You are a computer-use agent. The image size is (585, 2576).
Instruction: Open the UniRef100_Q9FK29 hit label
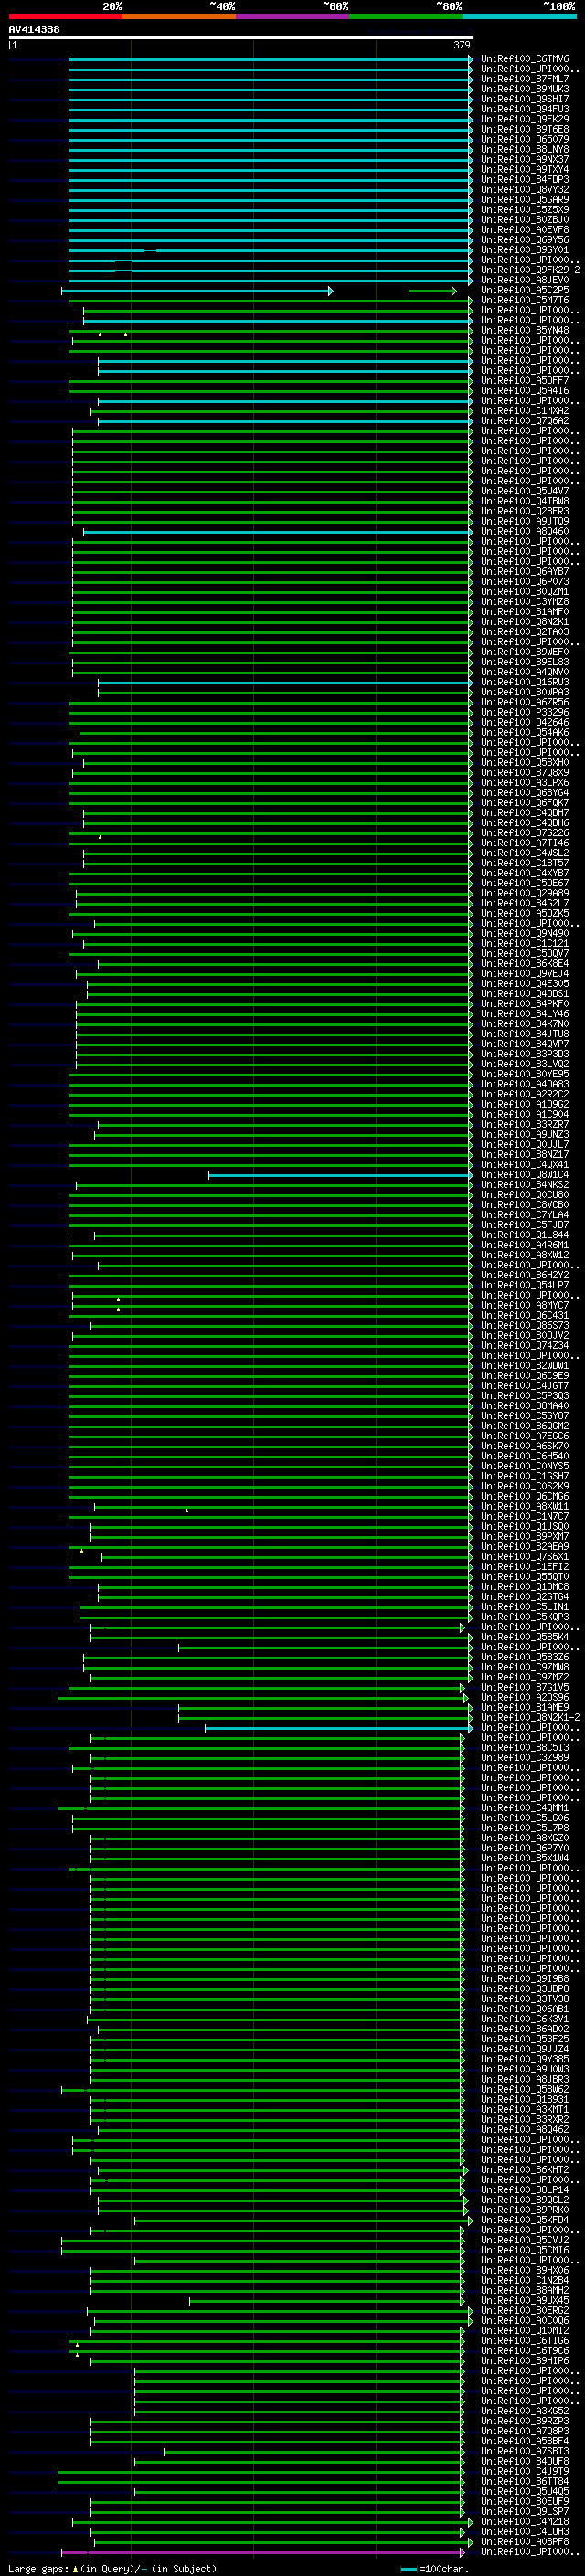click(x=524, y=119)
